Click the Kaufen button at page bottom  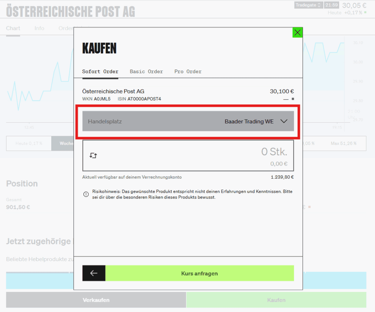coord(276,300)
